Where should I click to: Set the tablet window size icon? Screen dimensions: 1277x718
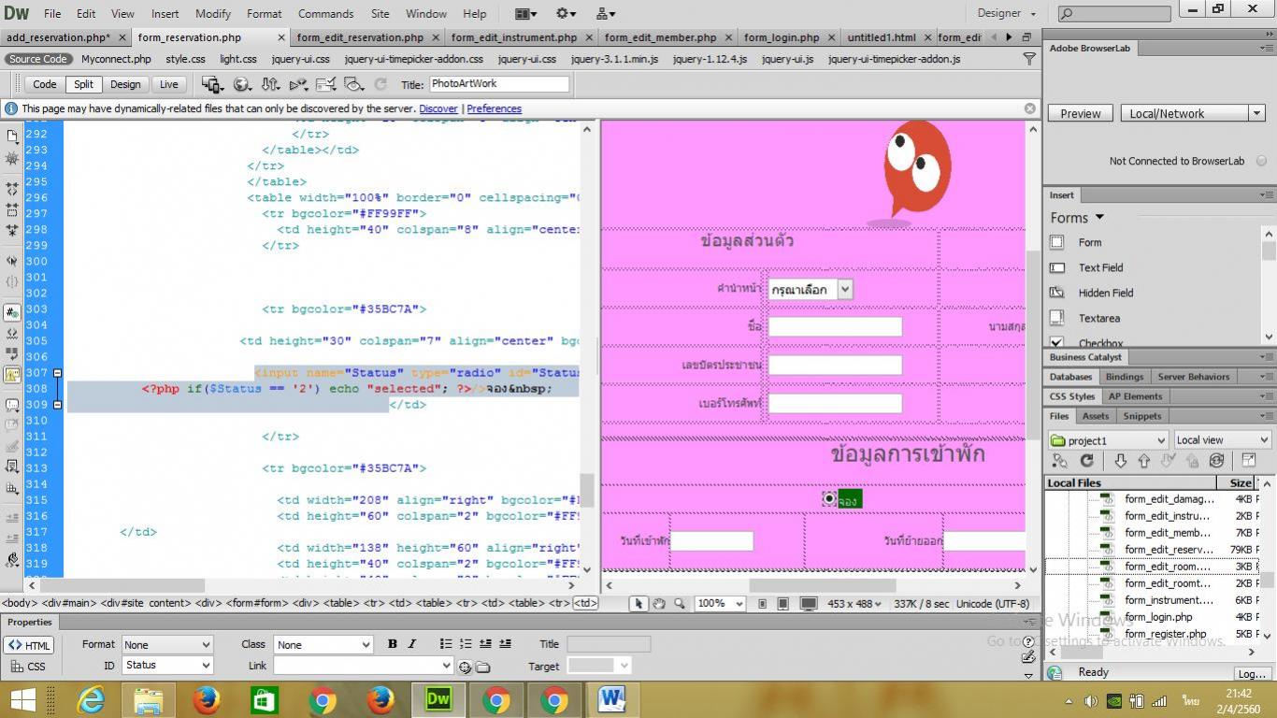[783, 604]
